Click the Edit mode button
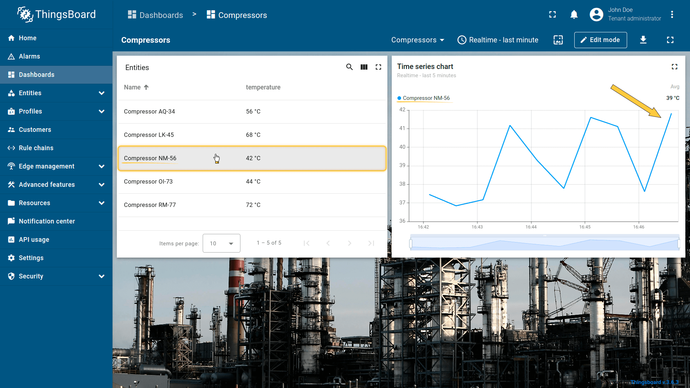Viewport: 690px width, 388px height. (601, 40)
